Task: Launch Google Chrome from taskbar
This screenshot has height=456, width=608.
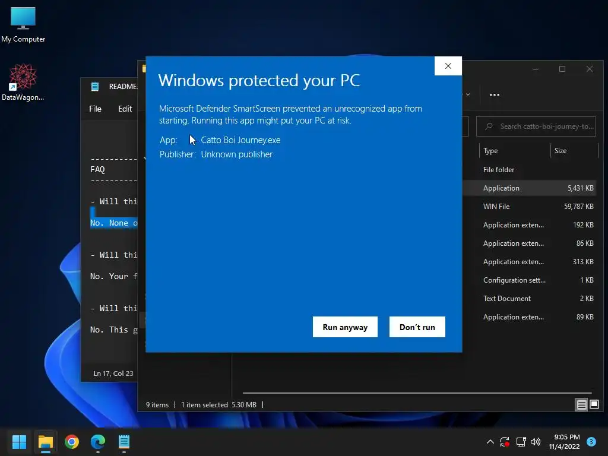Action: click(72, 442)
